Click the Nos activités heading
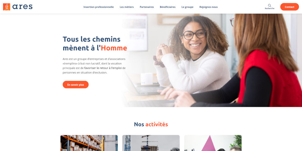The image size is (302, 151). point(151,124)
